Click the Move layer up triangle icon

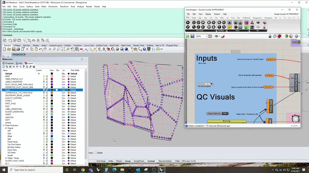tap(14, 67)
